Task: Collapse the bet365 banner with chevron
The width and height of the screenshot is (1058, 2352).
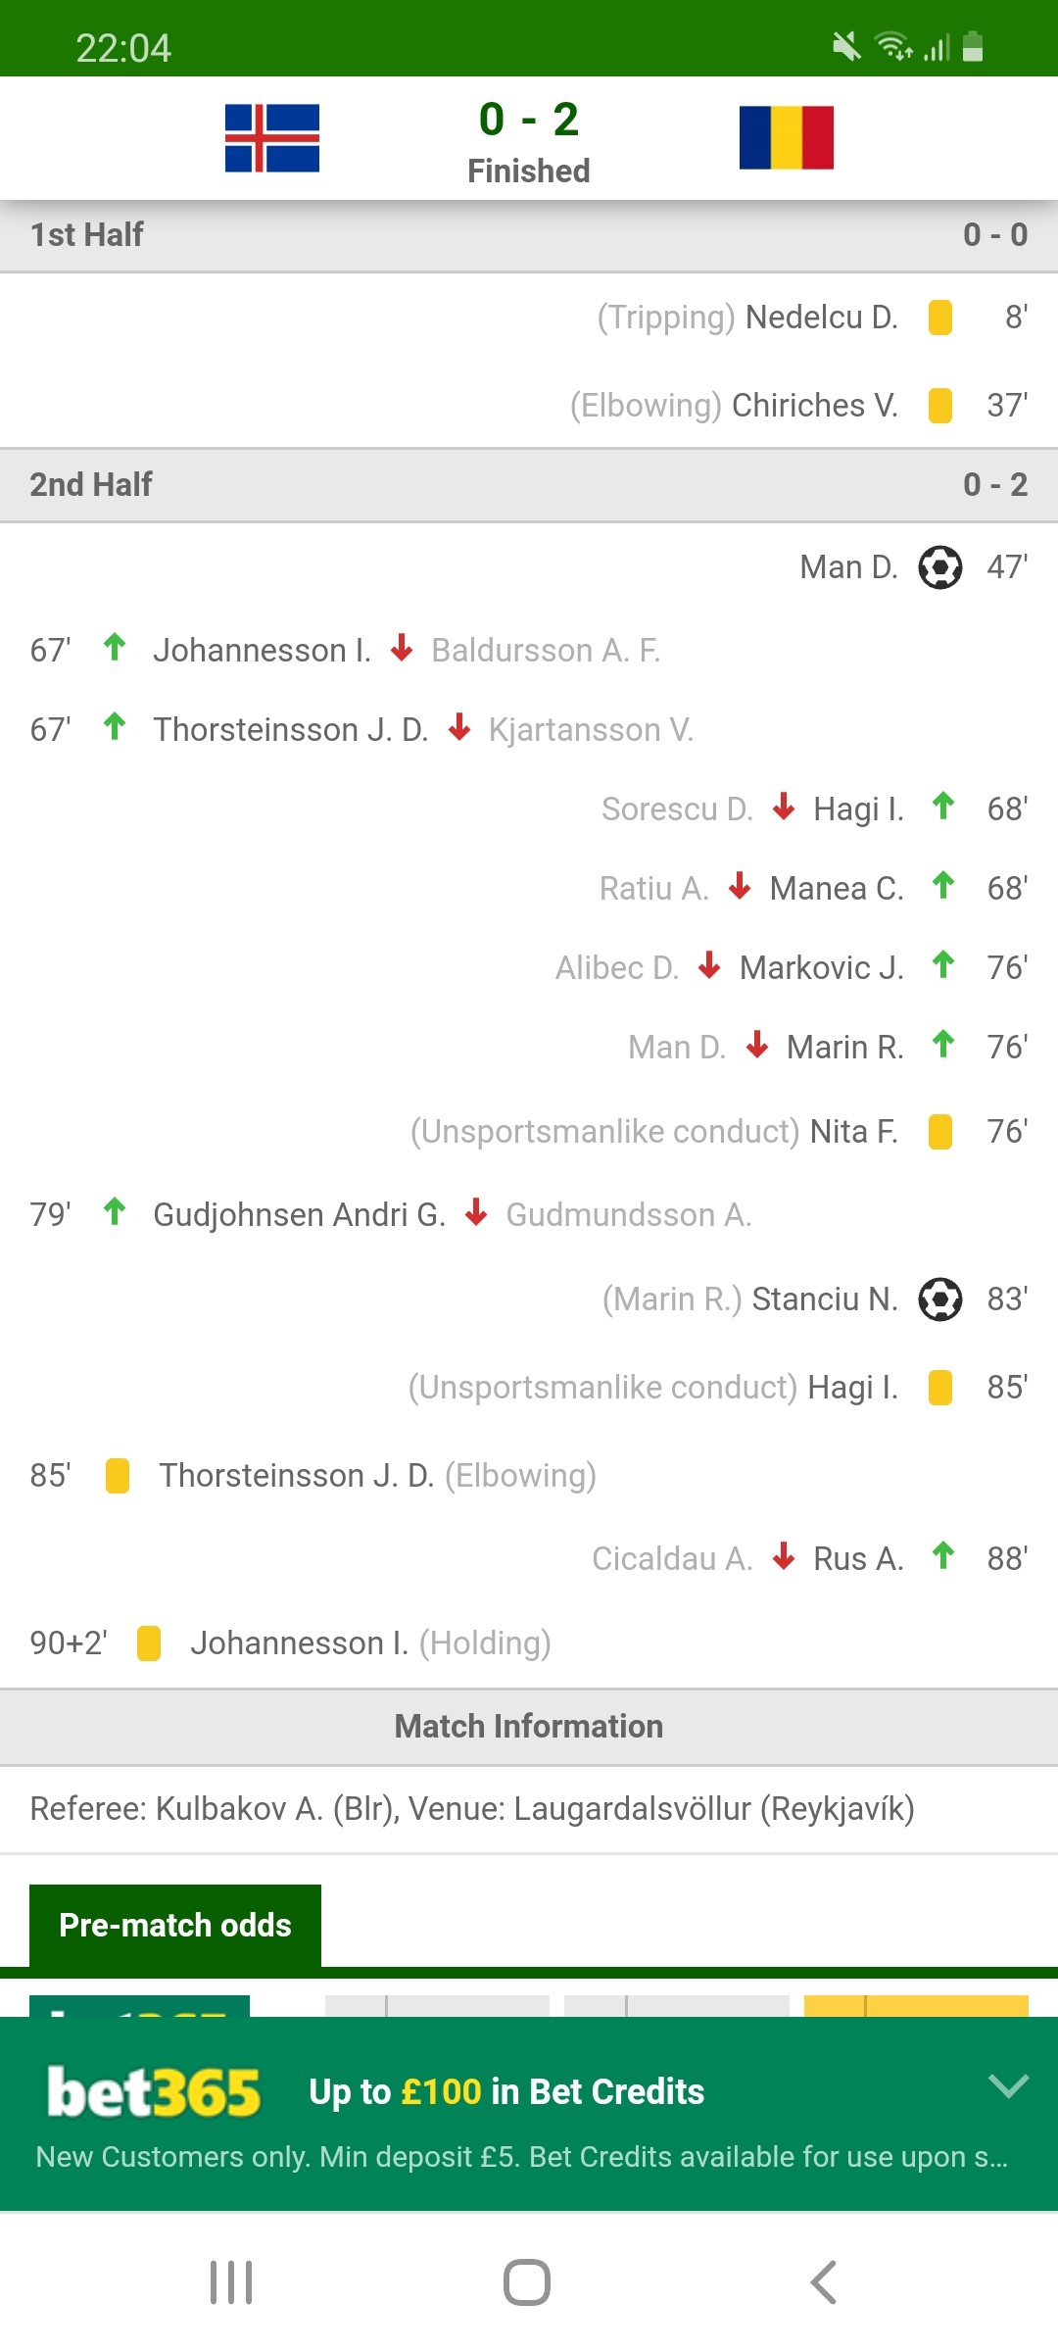Action: tap(1009, 2085)
